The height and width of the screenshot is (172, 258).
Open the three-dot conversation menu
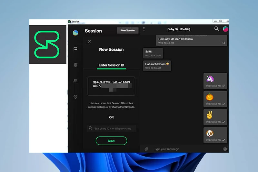[x=144, y=29]
